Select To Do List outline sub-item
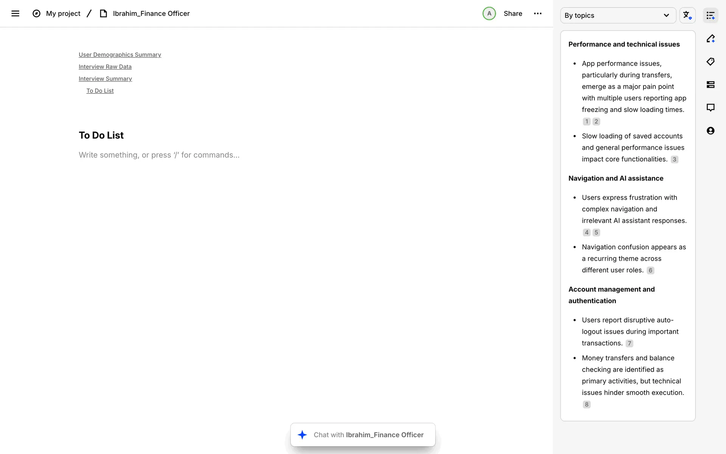The height and width of the screenshot is (454, 726). click(100, 91)
